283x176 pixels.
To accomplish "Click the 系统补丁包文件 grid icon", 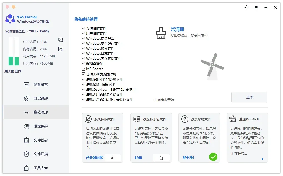I will [137, 119].
